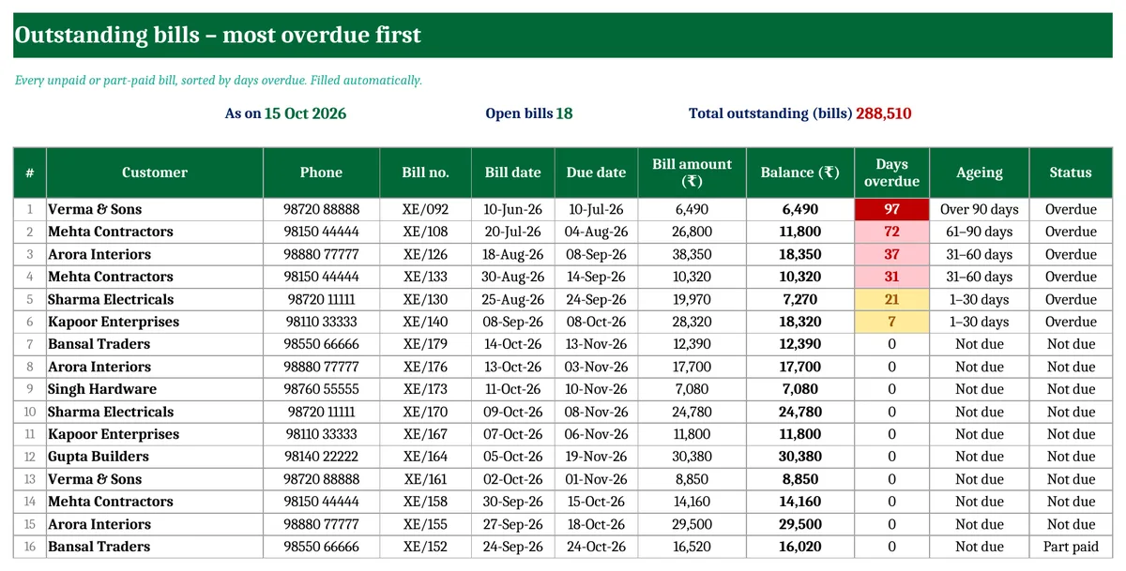Select the 'Verma & Sons' cell in row 1
The image size is (1126, 571).
pyautogui.click(x=155, y=209)
